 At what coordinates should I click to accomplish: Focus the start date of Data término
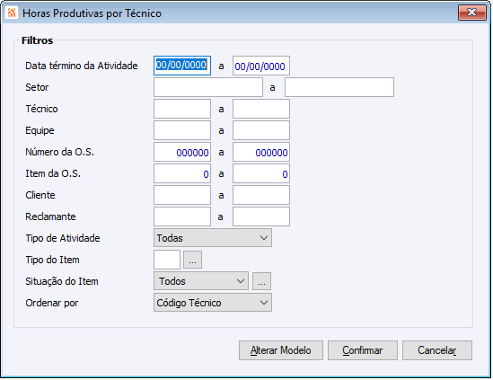click(x=182, y=66)
